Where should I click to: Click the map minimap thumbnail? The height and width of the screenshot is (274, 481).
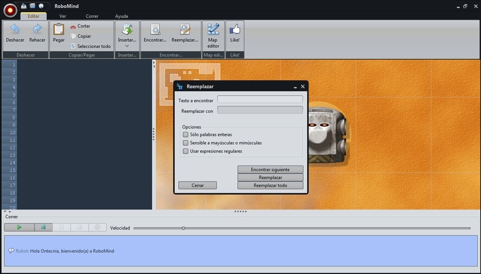[190, 84]
